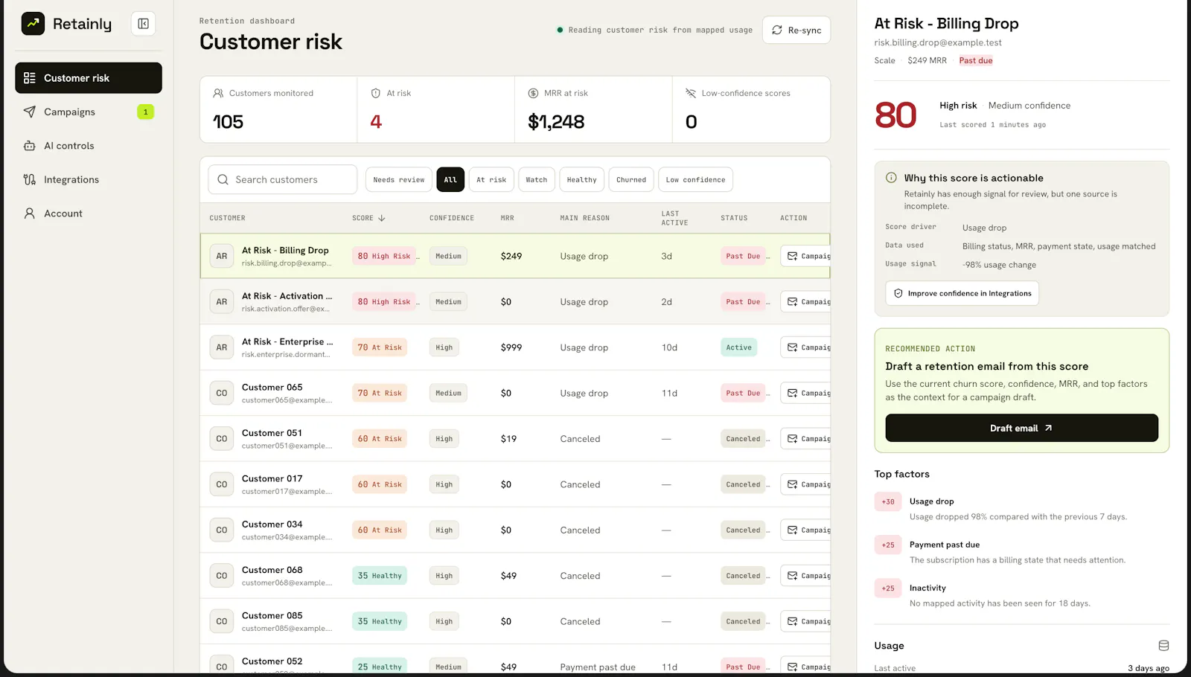The width and height of the screenshot is (1191, 677).
Task: Filter customers by Watch
Action: [x=537, y=179]
